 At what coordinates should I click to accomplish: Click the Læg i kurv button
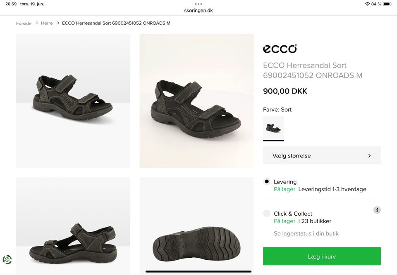[321, 256]
